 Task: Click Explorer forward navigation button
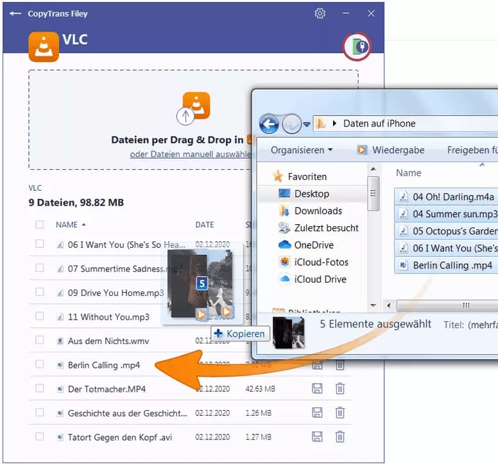point(291,124)
